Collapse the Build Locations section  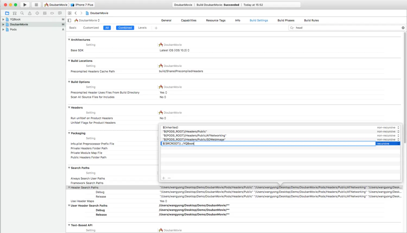pos(69,61)
